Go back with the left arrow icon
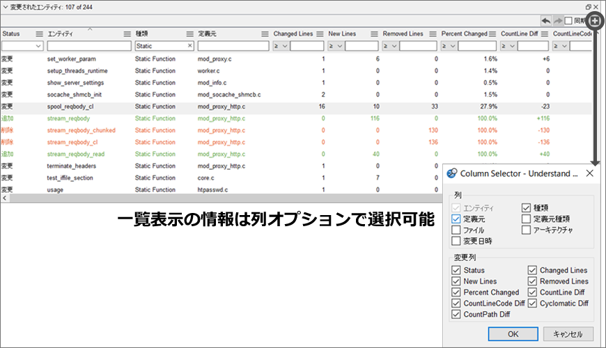606x348 pixels. point(546,21)
